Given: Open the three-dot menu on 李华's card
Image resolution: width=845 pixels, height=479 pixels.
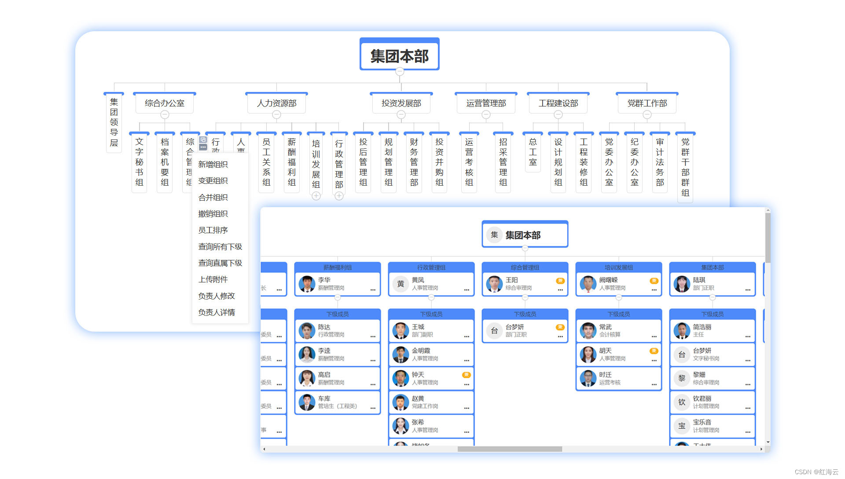Looking at the screenshot, I should pos(373,290).
